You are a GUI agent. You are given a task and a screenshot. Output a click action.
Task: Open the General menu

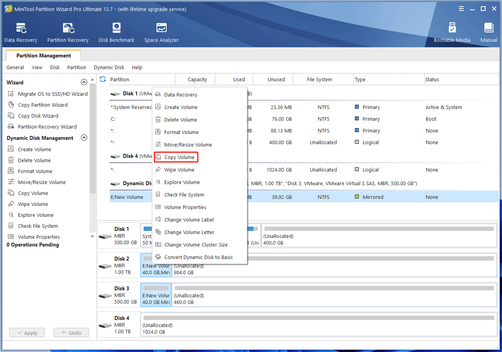pos(15,67)
